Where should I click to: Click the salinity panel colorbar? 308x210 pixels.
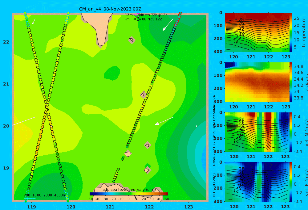[x=291, y=82]
